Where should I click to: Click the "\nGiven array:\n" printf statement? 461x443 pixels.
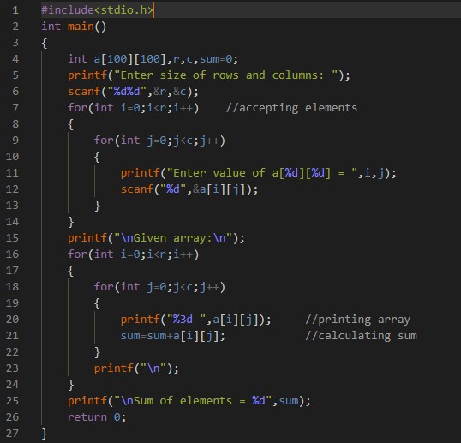(x=156, y=238)
